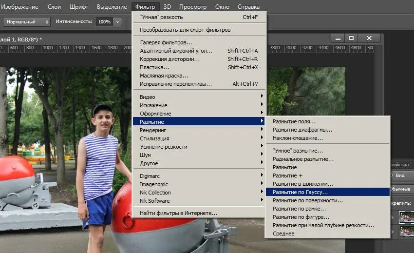The image size is (414, 253).
Task: Choose plain Размытие in blur submenu
Action: [x=328, y=167]
